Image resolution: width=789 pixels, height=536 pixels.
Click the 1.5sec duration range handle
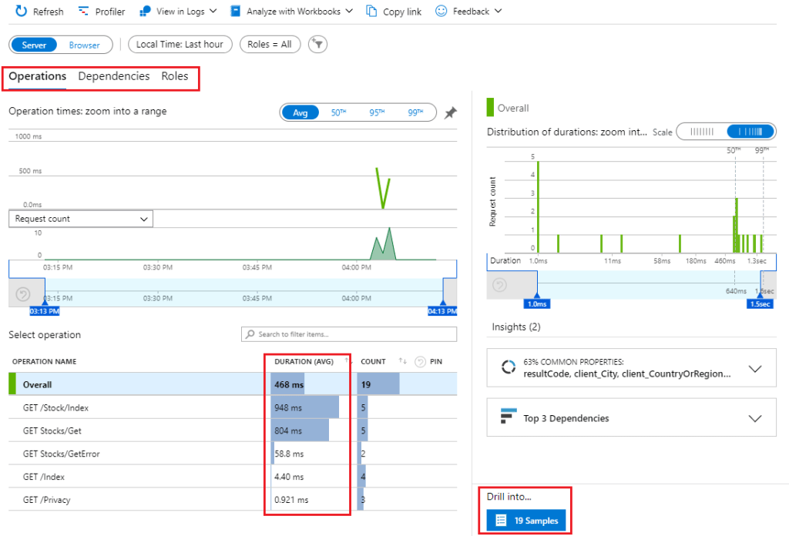point(760,303)
